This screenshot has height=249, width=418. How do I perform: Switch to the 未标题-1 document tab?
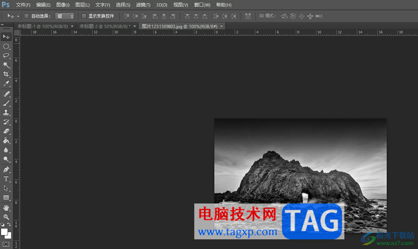(x=42, y=26)
